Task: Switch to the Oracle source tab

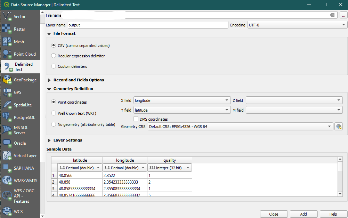Action: (20, 143)
